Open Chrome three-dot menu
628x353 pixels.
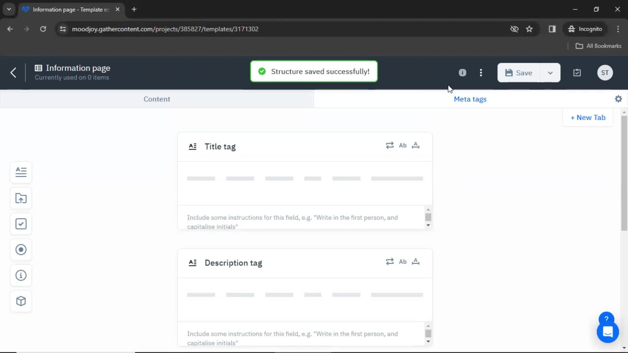[618, 29]
